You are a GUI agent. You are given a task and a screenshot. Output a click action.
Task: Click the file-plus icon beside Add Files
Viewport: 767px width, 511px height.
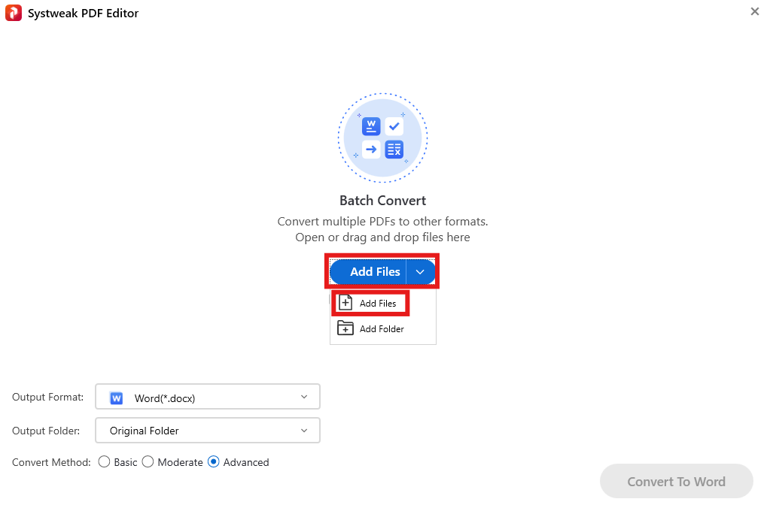[x=345, y=302]
